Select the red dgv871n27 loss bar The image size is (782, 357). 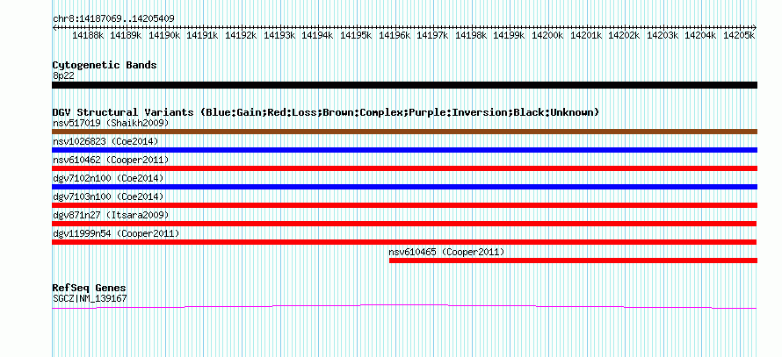pyautogui.click(x=404, y=224)
